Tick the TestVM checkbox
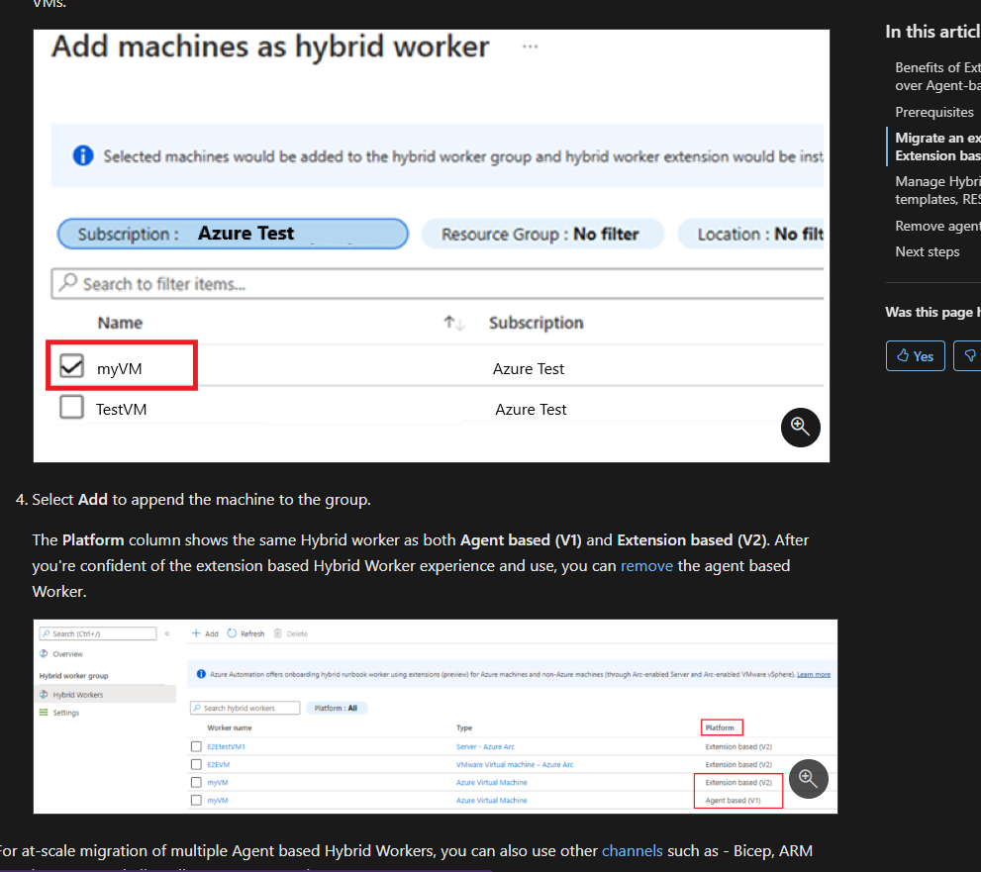This screenshot has height=872, width=981. pos(72,407)
